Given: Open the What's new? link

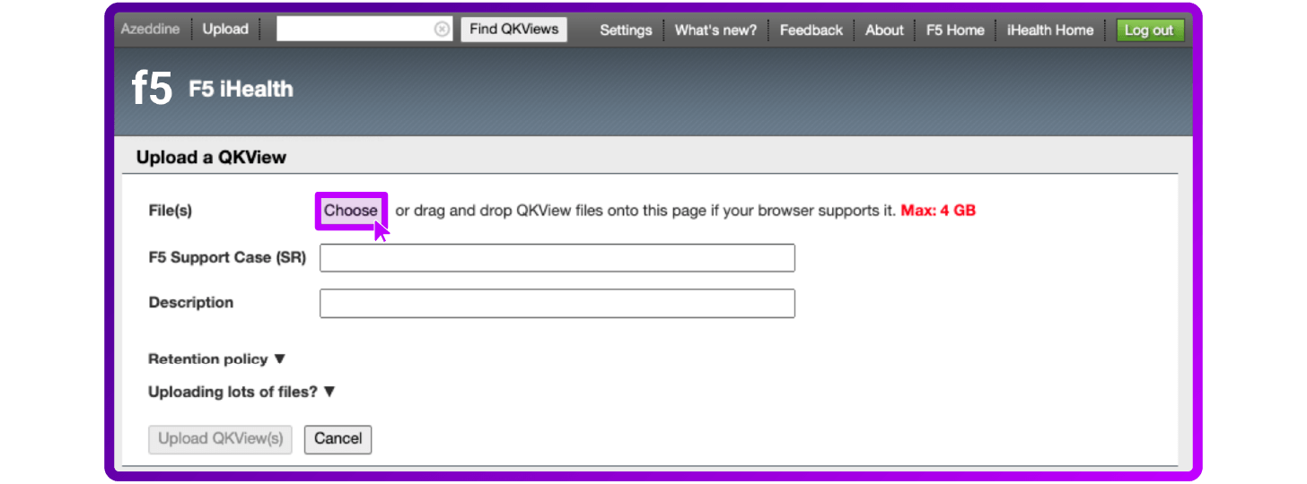Looking at the screenshot, I should [715, 30].
